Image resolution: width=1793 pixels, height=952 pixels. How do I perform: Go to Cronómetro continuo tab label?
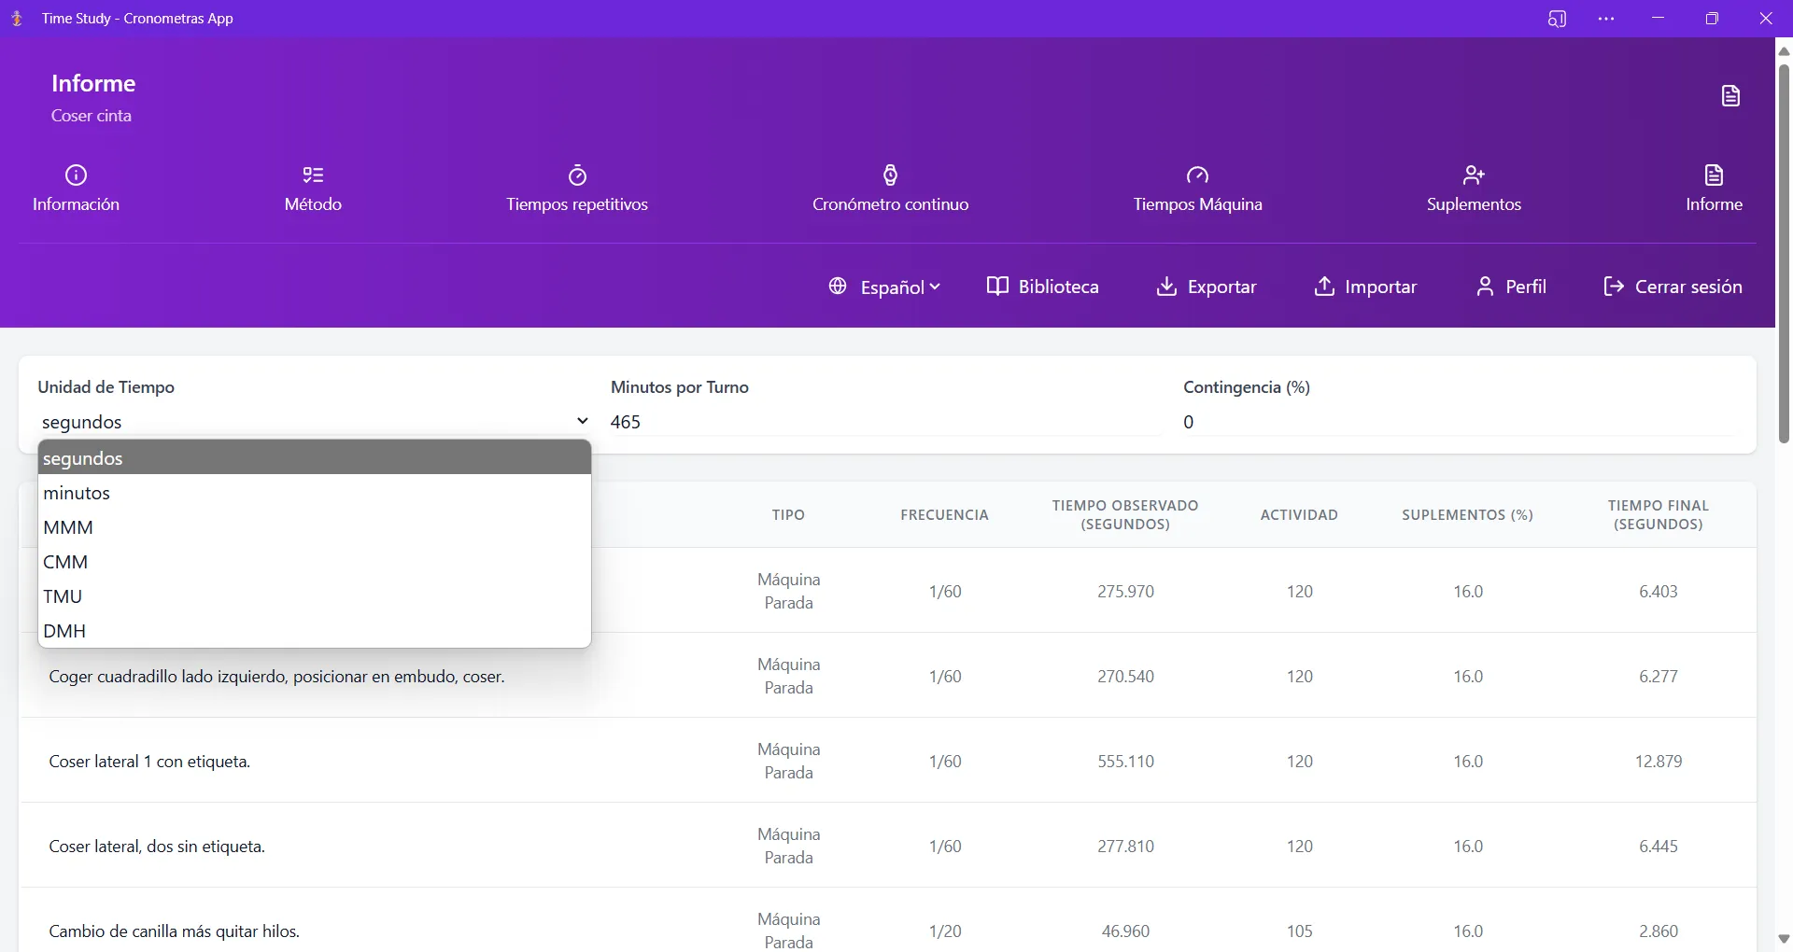[890, 204]
